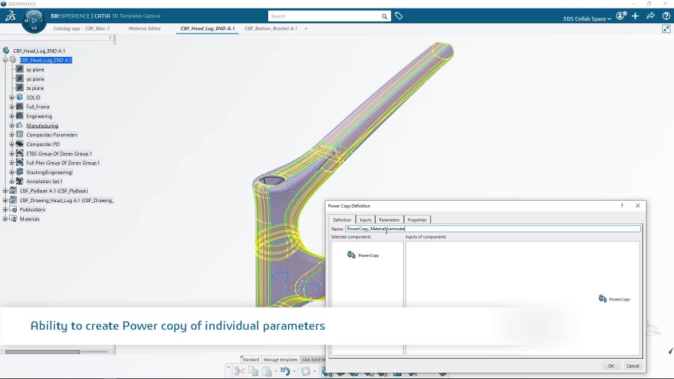Open the user profile icon
Viewport: 674px width, 379px height.
coord(620,16)
